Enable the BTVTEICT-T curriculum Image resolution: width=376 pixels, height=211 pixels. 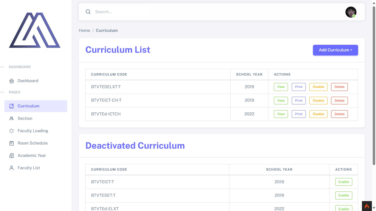pyautogui.click(x=344, y=182)
